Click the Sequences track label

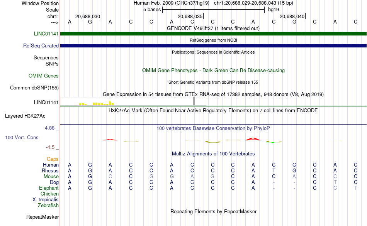coord(46,57)
